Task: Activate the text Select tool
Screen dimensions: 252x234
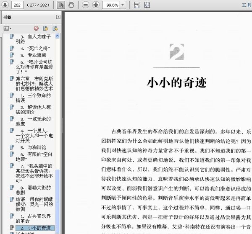Action: point(60,5)
